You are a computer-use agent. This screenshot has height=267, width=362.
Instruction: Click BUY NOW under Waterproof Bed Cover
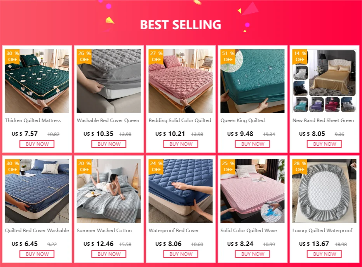click(x=181, y=254)
